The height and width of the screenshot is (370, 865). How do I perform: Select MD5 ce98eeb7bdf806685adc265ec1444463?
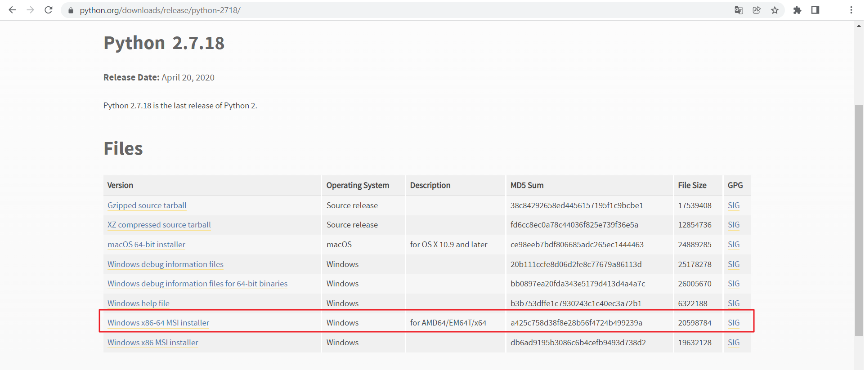(577, 245)
